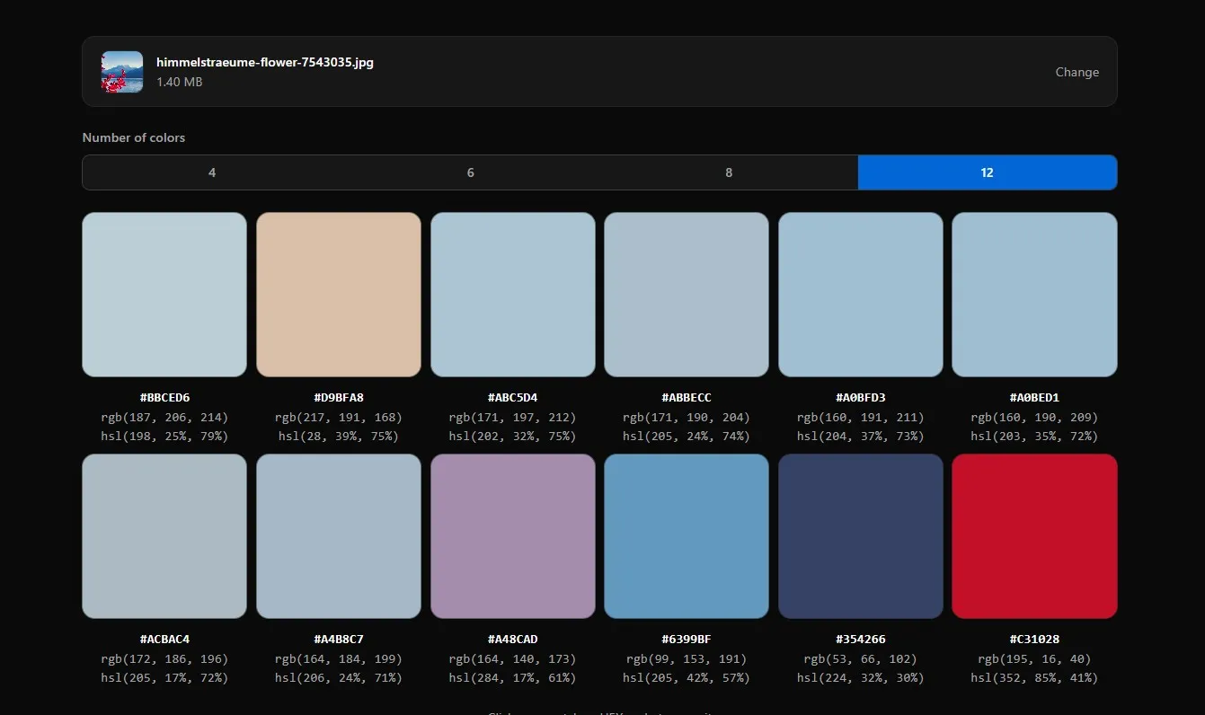Click the hsl(205, 42%, 57%) value
Image resolution: width=1205 pixels, height=715 pixels.
click(687, 678)
